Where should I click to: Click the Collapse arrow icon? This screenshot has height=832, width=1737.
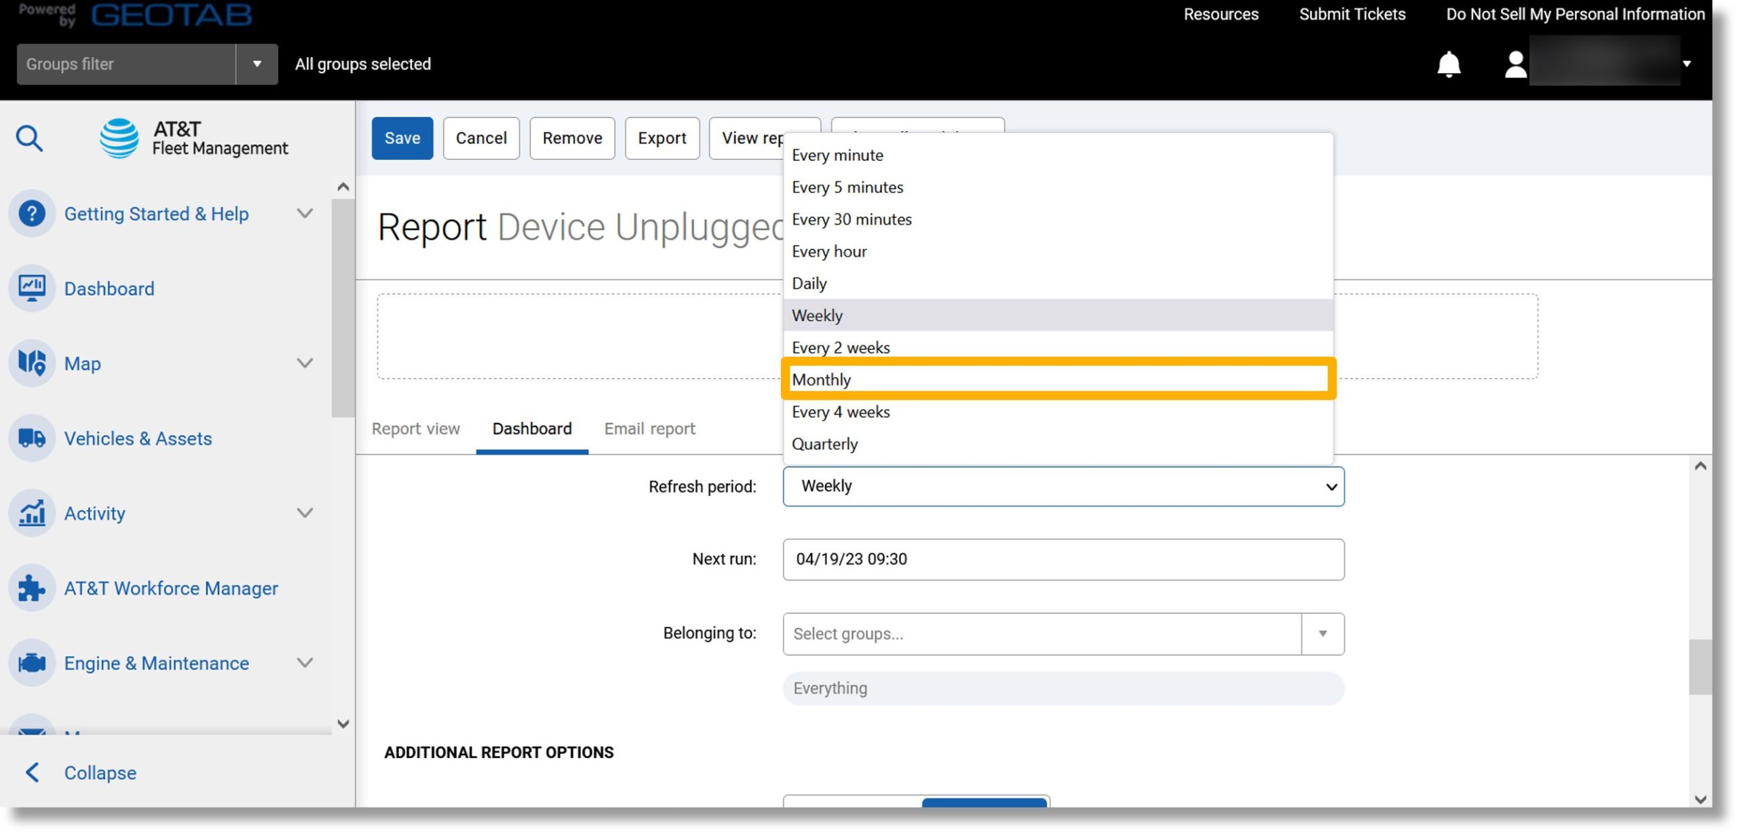32,772
